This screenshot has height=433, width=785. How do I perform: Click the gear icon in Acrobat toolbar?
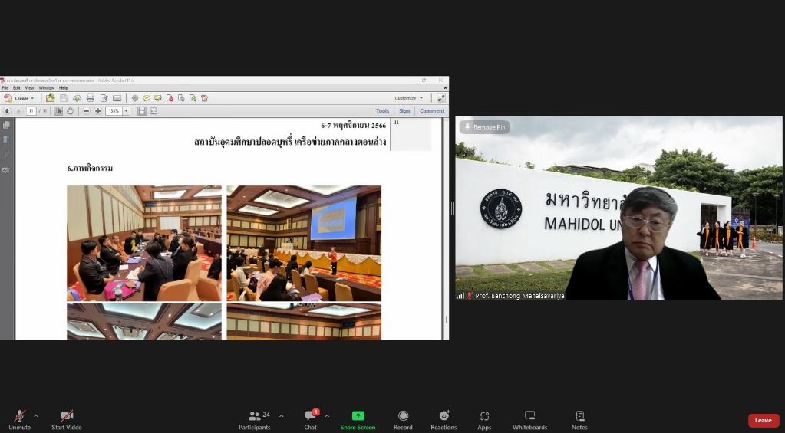point(135,98)
